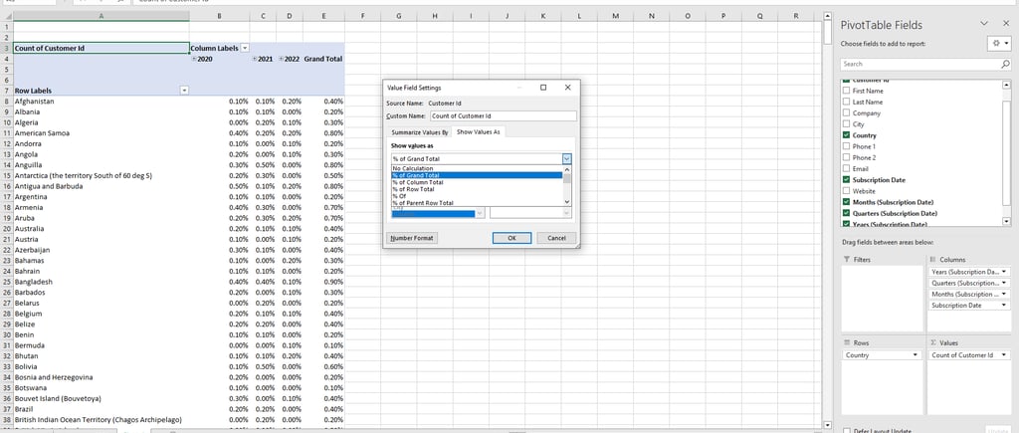1019x433 pixels.
Task: Uncheck Quarters (Subscription Date) field
Action: (846, 213)
